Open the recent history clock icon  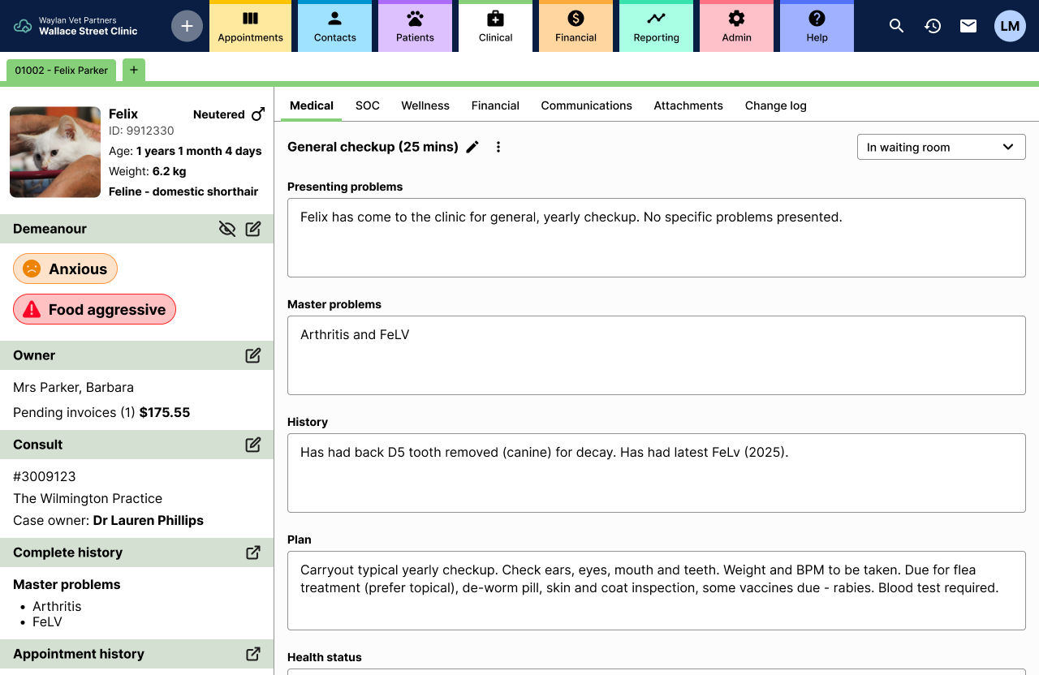pyautogui.click(x=933, y=26)
